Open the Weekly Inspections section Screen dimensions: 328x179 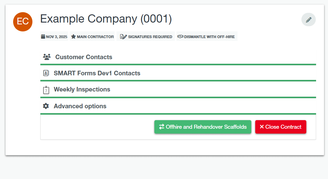82,90
